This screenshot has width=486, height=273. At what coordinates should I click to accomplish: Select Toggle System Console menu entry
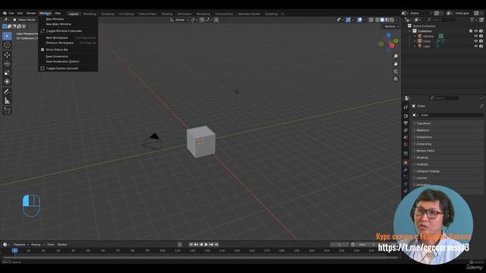(62, 68)
